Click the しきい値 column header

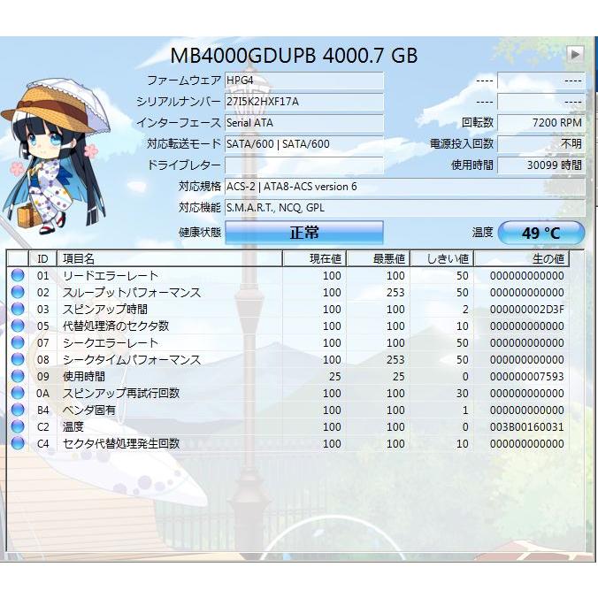click(442, 258)
